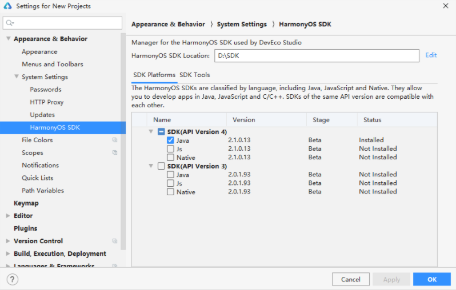
Task: Select Updates in settings tree
Action: point(42,115)
